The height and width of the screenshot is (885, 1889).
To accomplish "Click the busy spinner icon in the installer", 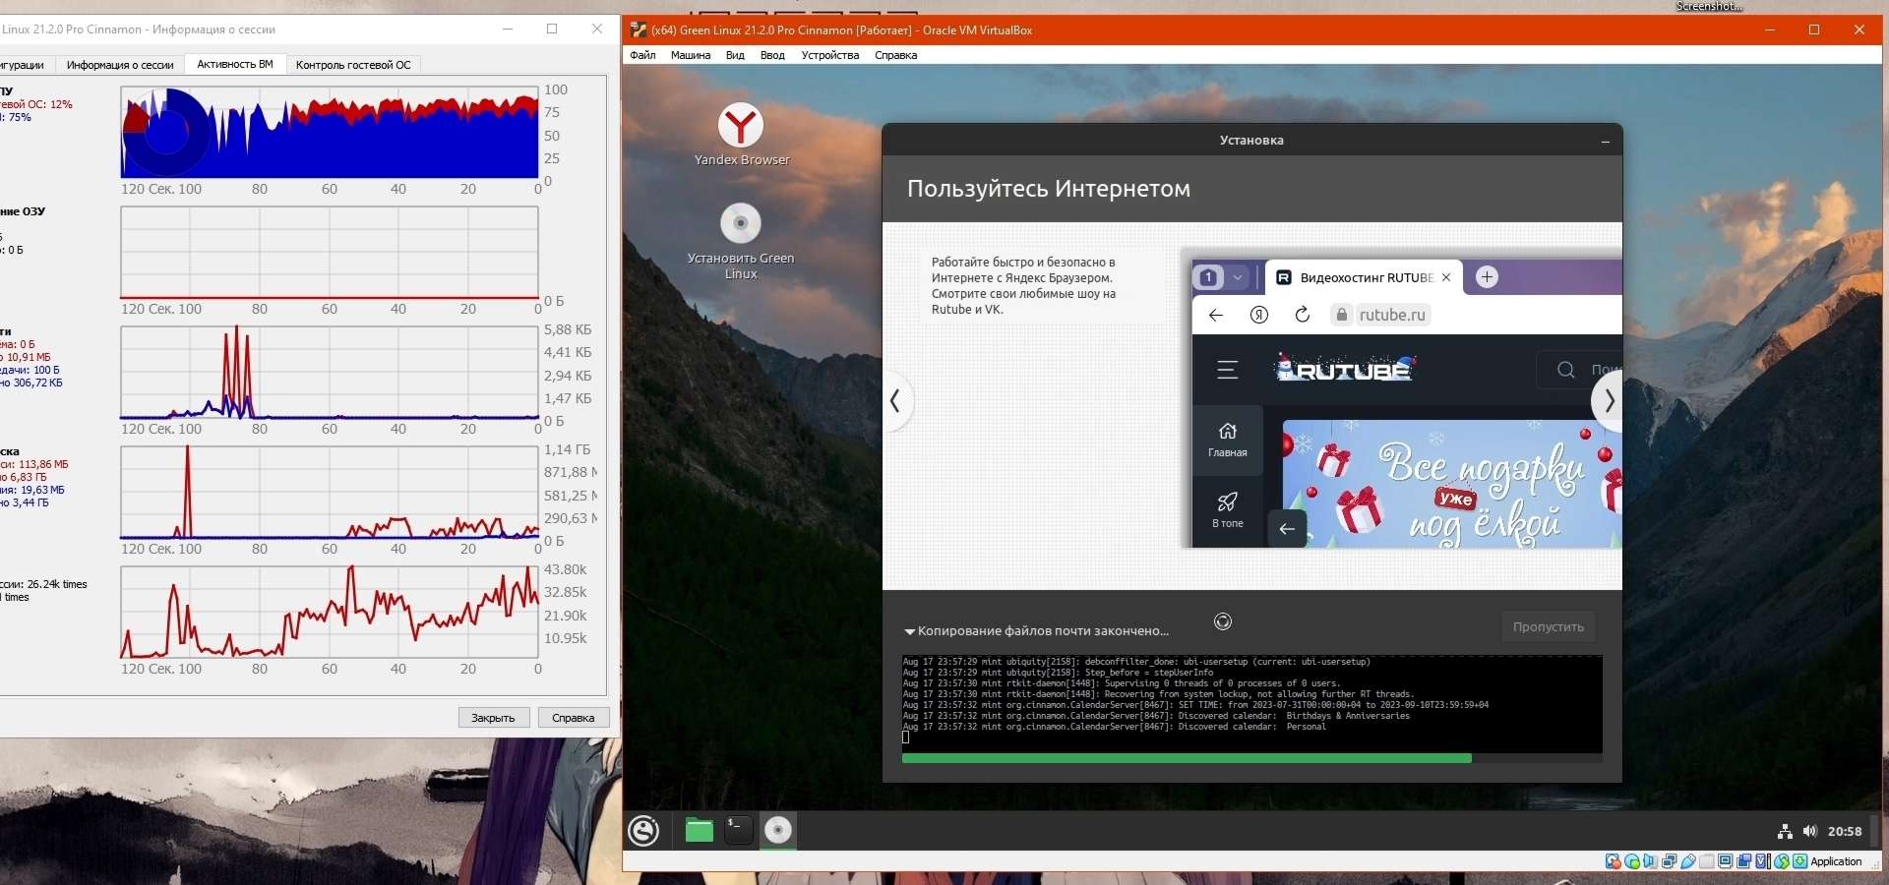I will 1223,621.
